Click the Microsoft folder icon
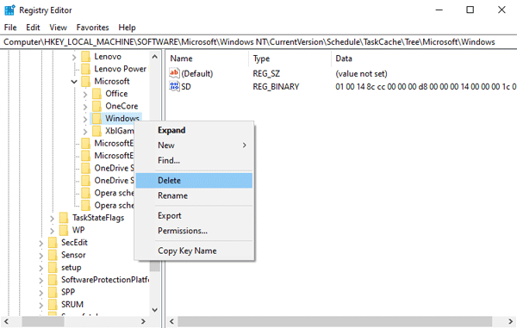 point(85,81)
